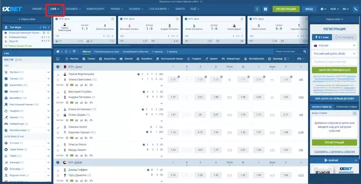Viewport: 361px width, 184px height.
Task: Favorite the Мартинцова vs Свитолина card star
Action: pos(113,19)
